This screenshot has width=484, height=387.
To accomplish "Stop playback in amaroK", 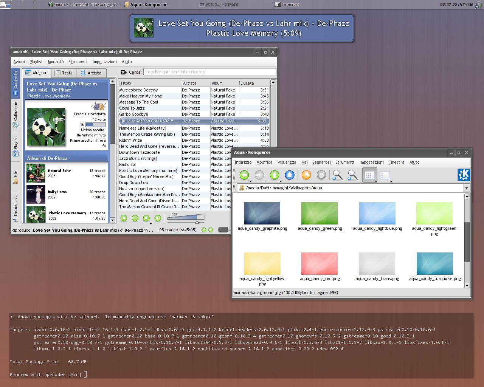I will (146, 218).
